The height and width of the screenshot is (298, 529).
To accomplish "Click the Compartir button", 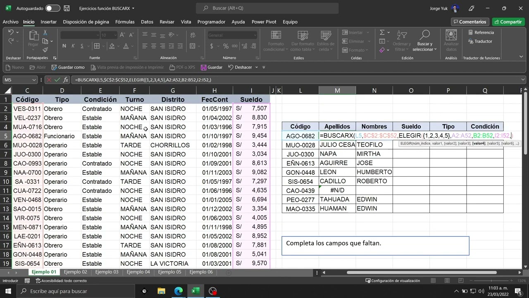I will point(508,22).
